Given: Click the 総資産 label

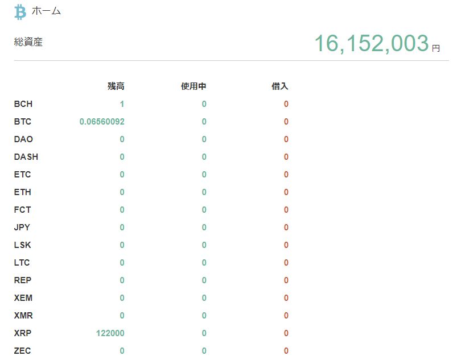Looking at the screenshot, I should 28,42.
